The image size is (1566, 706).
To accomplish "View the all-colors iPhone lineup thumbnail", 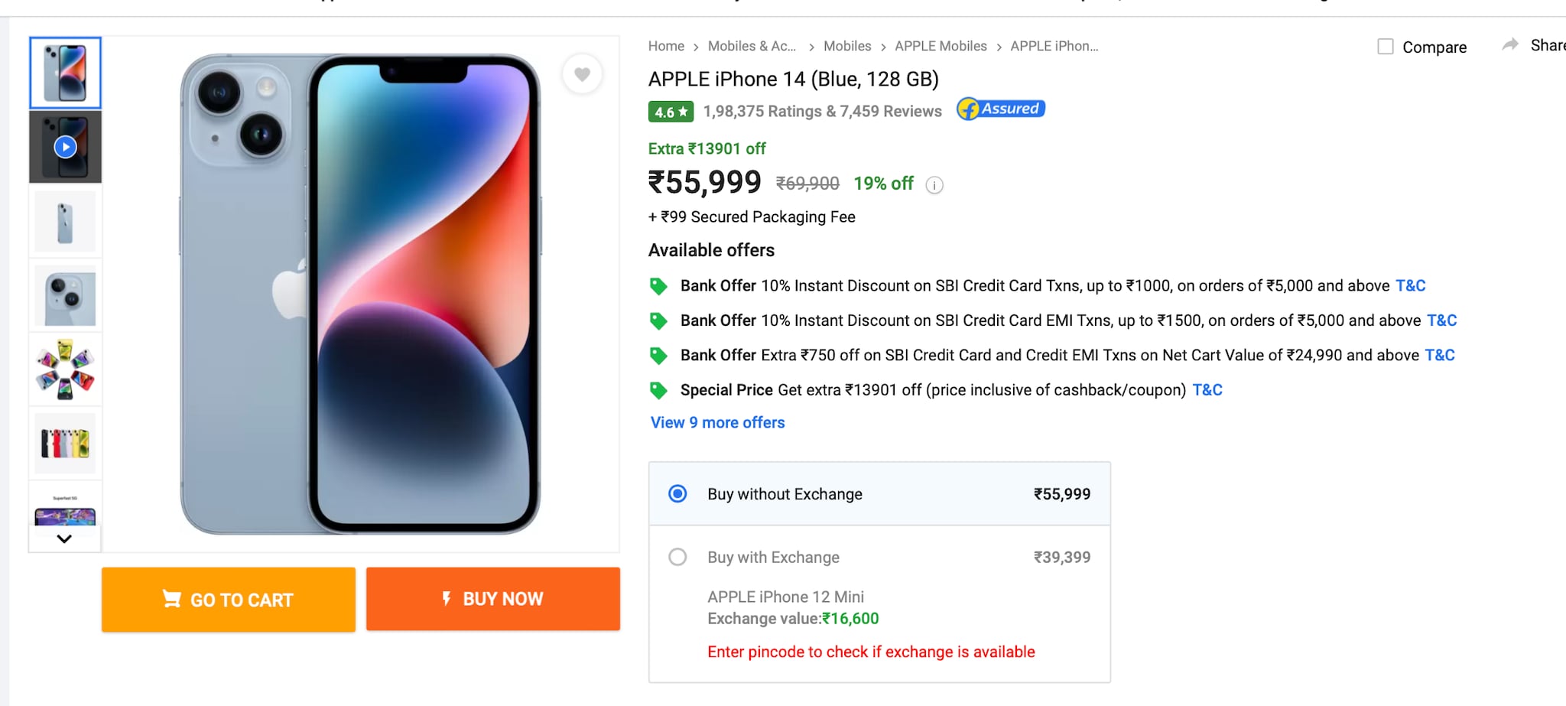I will 66,443.
